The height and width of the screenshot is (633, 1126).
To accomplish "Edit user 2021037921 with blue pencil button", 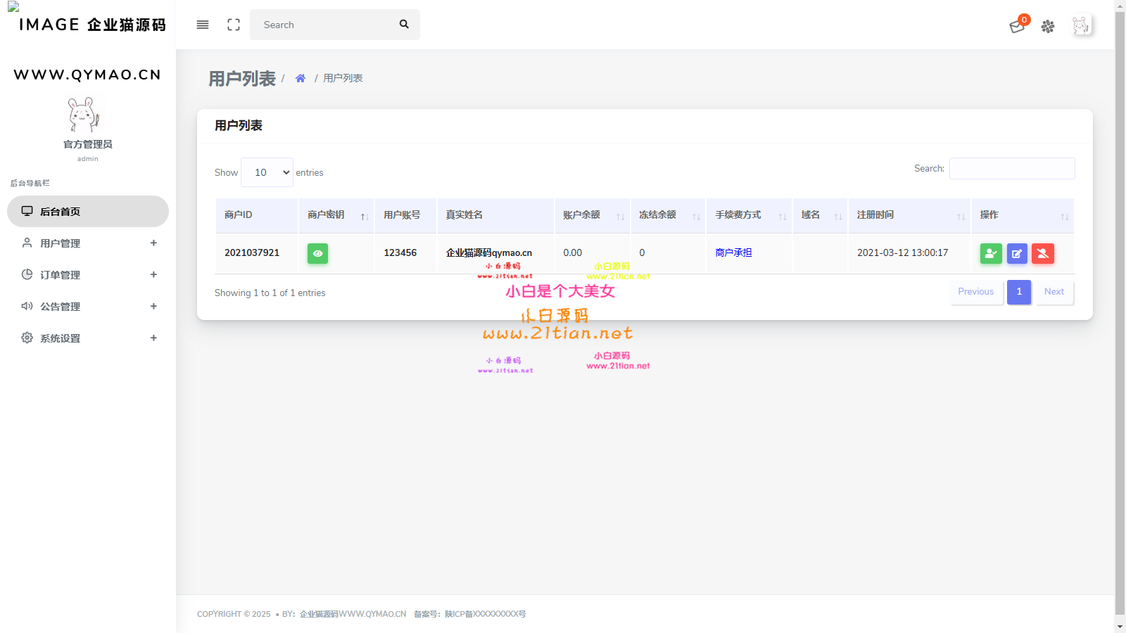I will 1017,253.
